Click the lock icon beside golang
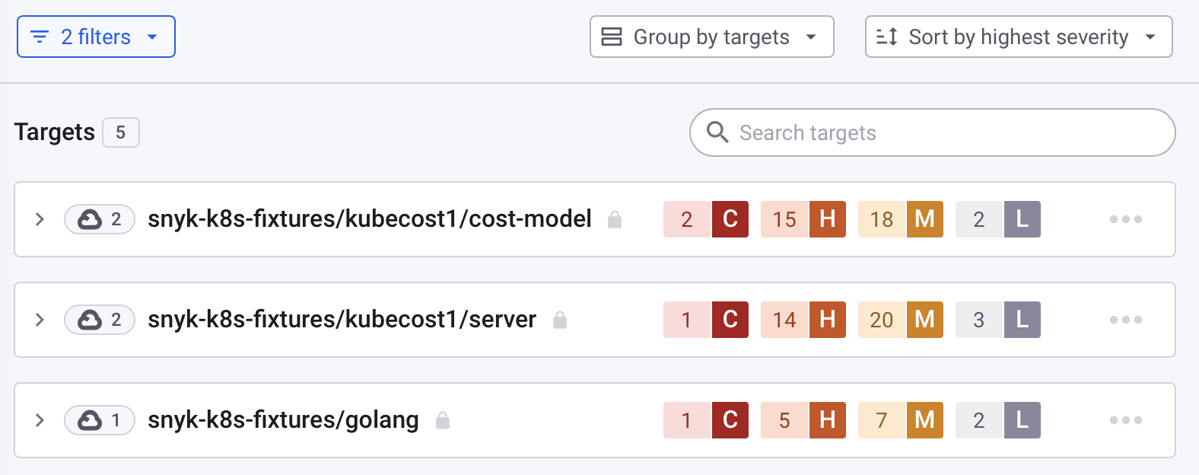The image size is (1199, 475). pos(443,421)
